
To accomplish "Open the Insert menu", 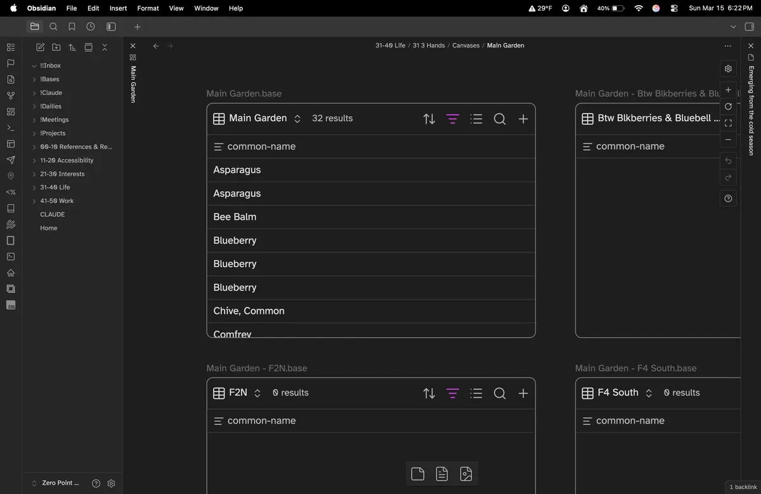I will click(x=118, y=8).
